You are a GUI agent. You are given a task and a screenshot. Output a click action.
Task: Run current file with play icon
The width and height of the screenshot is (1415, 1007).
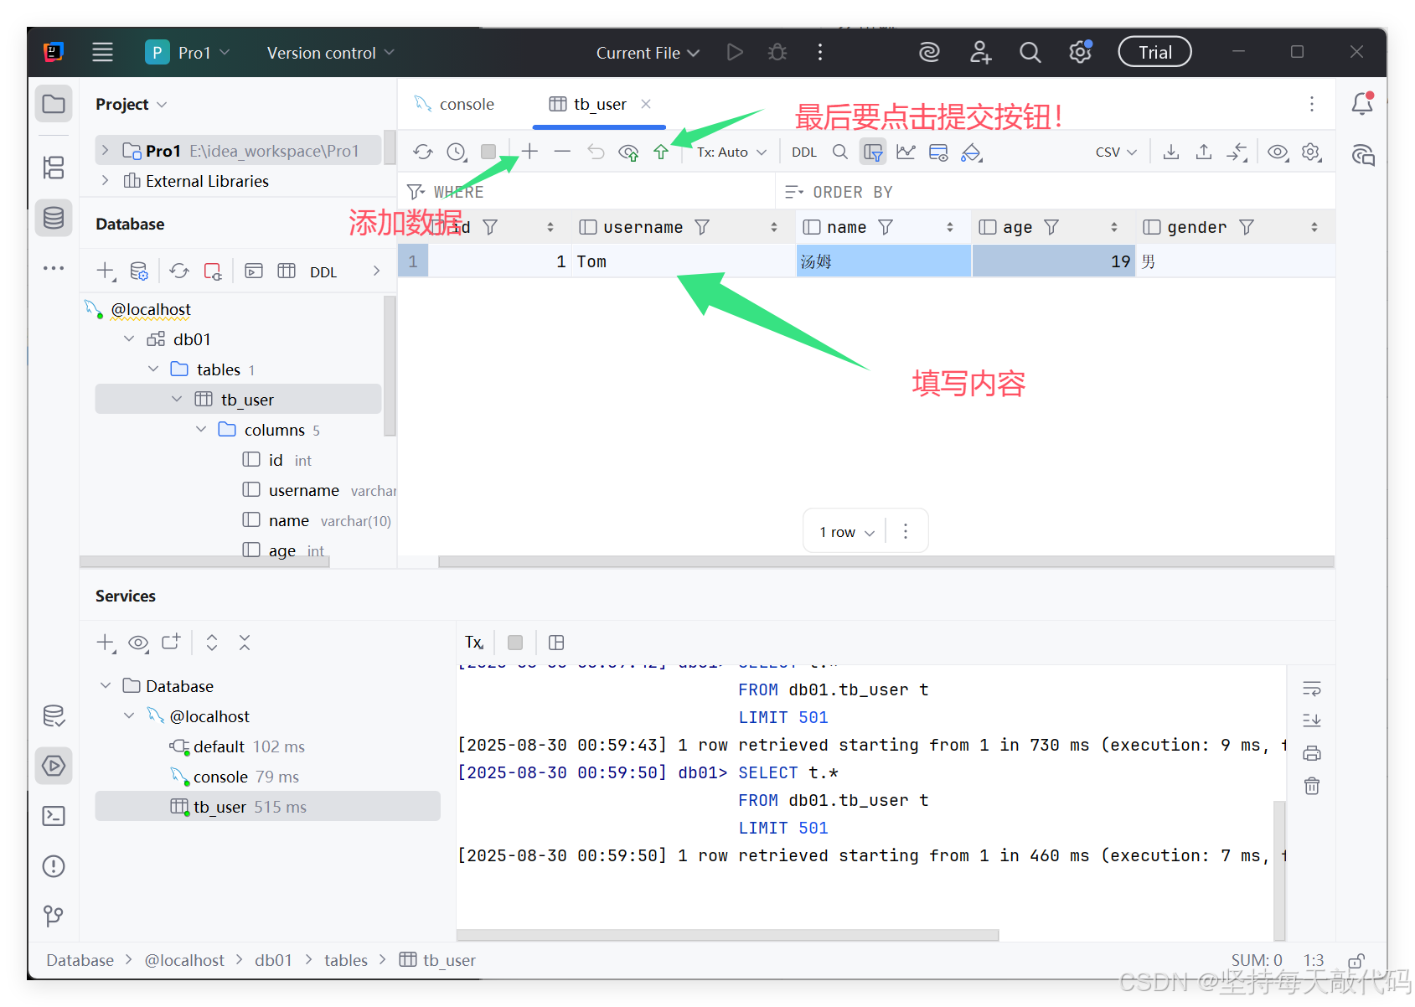click(x=735, y=52)
